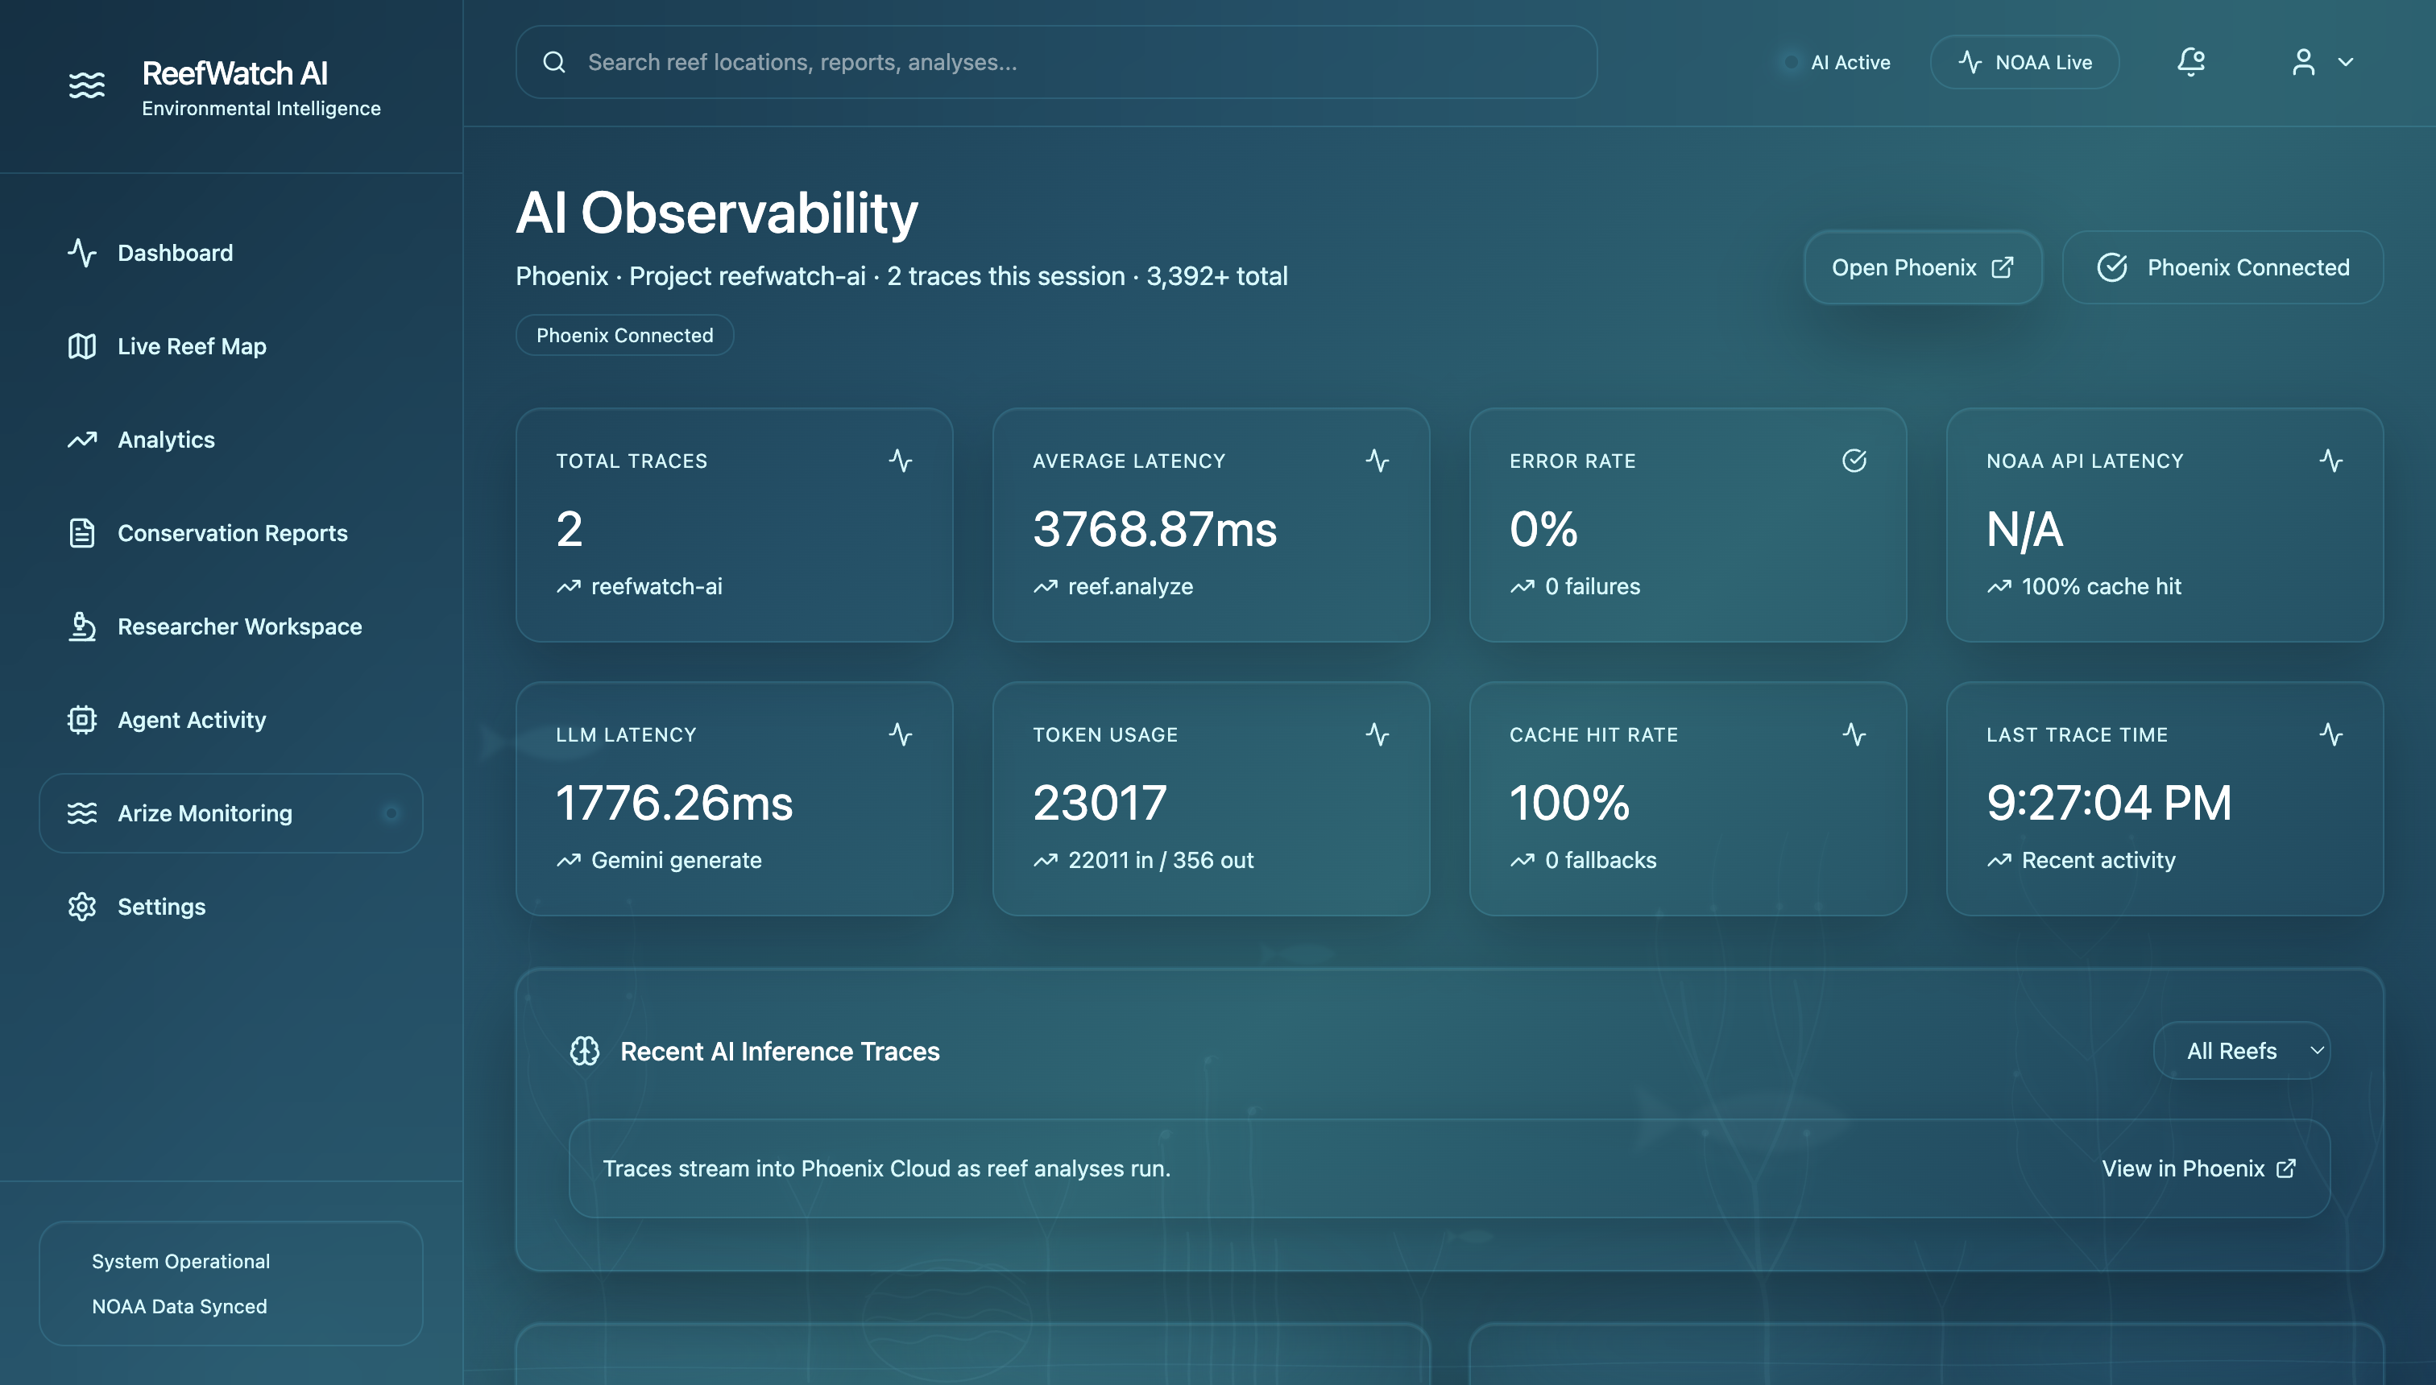Navigate to Analytics
2436x1385 pixels.
231,440
